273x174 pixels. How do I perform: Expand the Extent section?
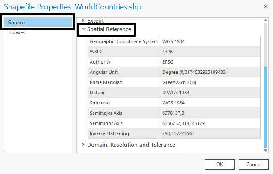(95, 20)
